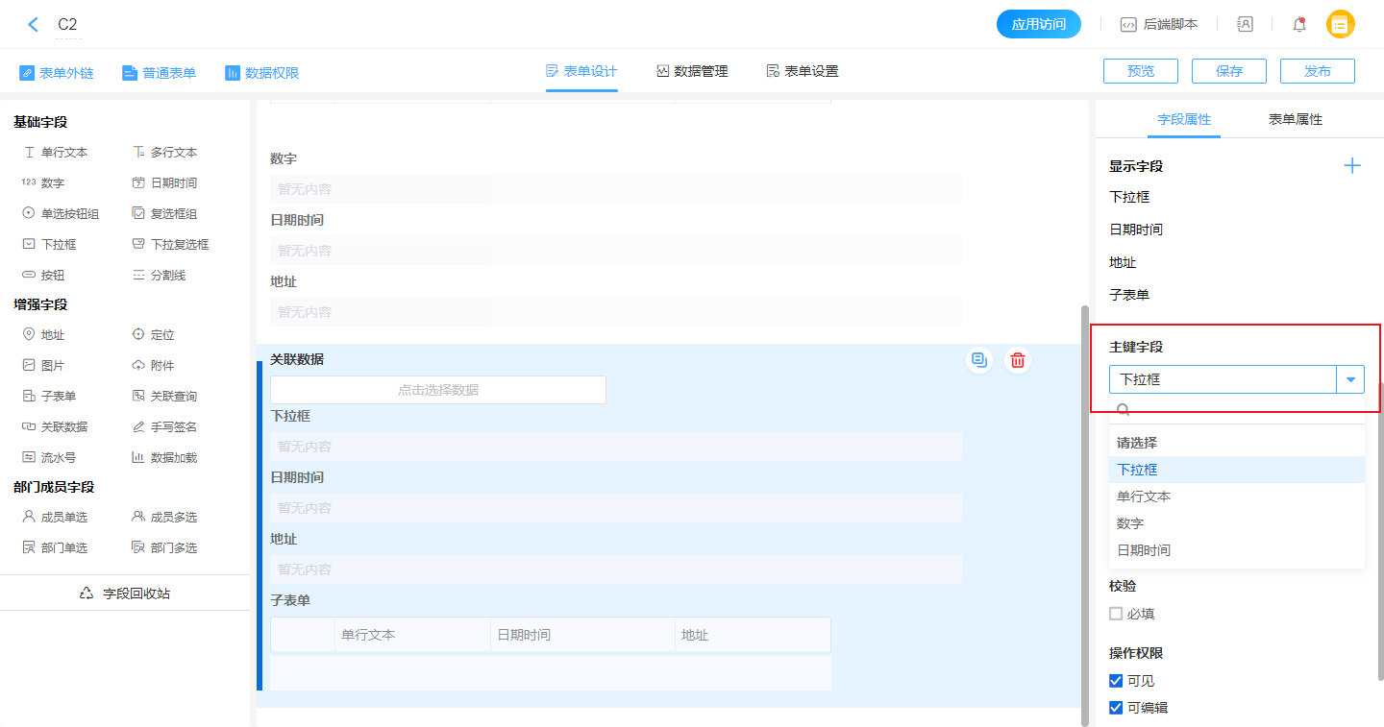The width and height of the screenshot is (1384, 727).
Task: Uncheck the 可见 permission checkbox
Action: [x=1116, y=681]
